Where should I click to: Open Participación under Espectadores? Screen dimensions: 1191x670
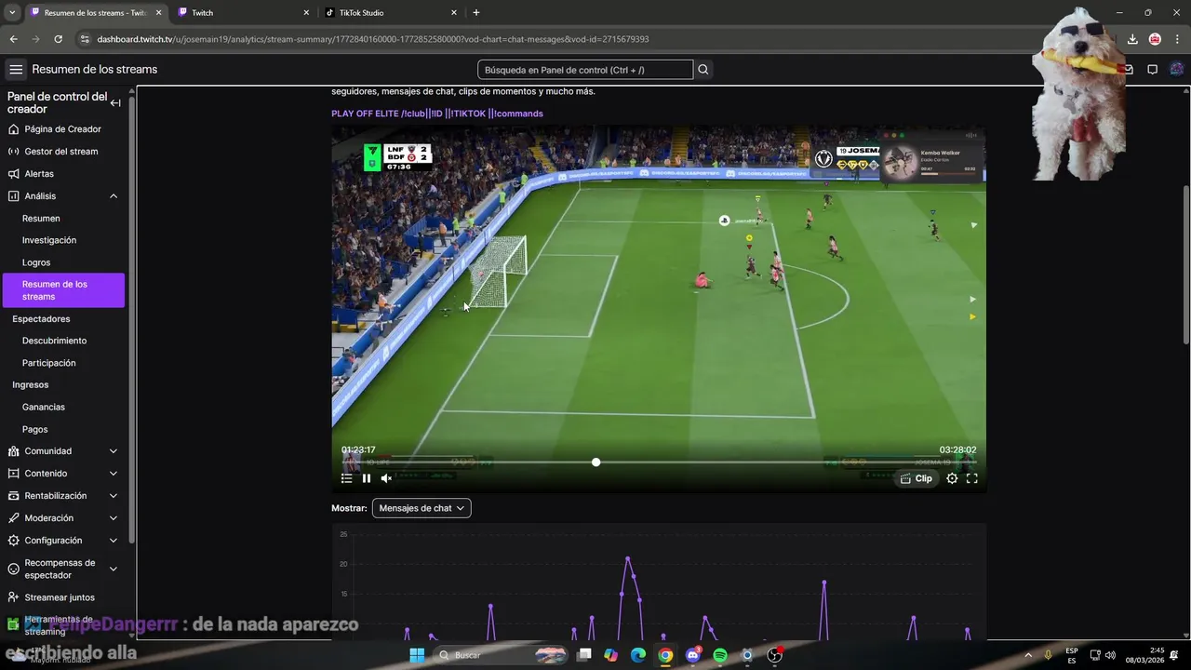pos(49,363)
